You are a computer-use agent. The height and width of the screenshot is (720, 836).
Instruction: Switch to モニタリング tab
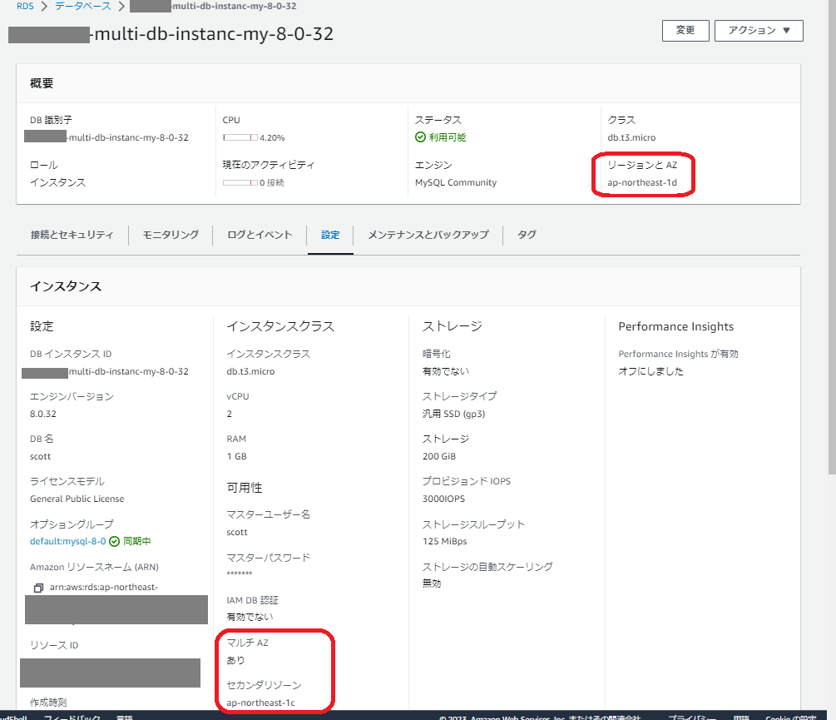171,235
